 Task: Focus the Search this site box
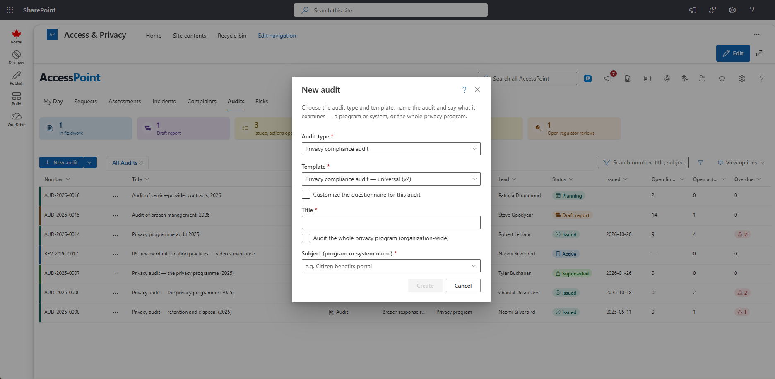(x=390, y=10)
